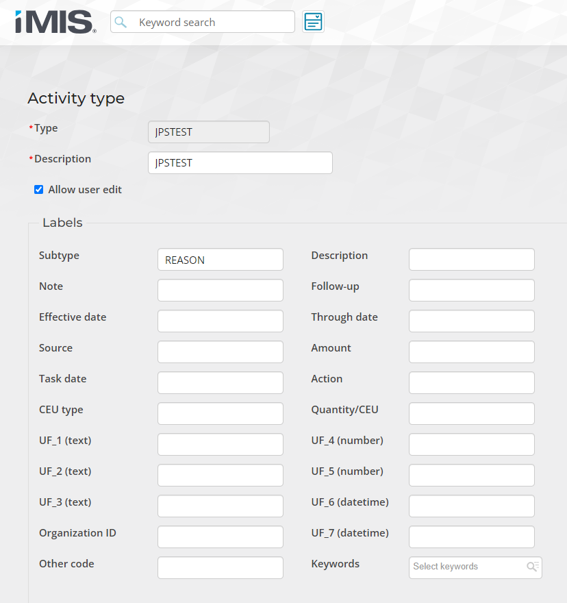This screenshot has height=603, width=567.
Task: Click the Quantity/CEU input field
Action: coord(471,414)
